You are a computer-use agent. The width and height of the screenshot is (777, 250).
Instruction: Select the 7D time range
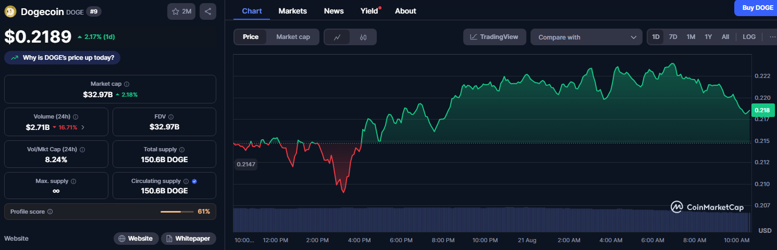pos(673,37)
